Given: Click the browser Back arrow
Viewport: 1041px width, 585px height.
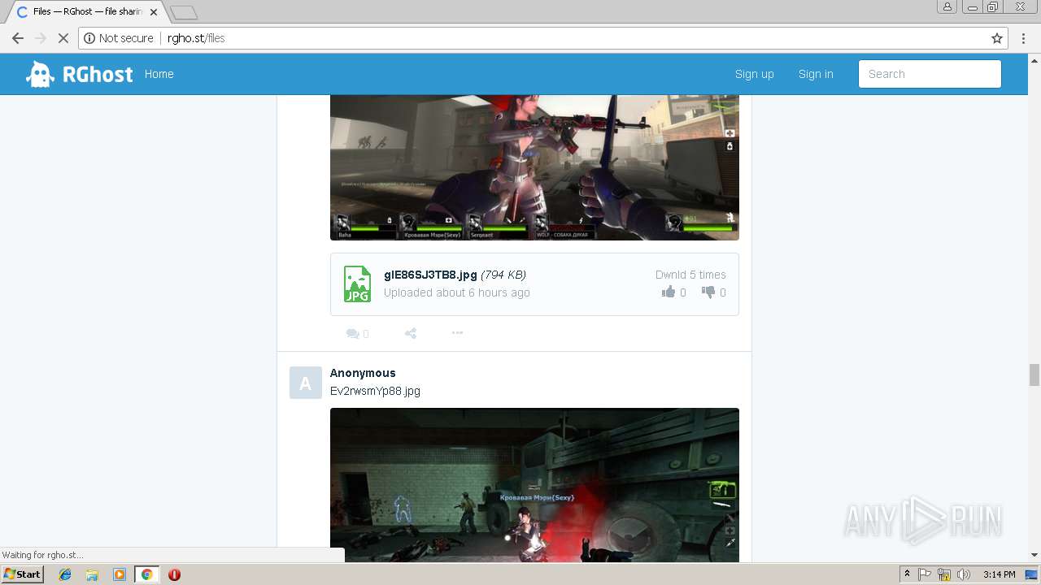Looking at the screenshot, I should [x=17, y=38].
